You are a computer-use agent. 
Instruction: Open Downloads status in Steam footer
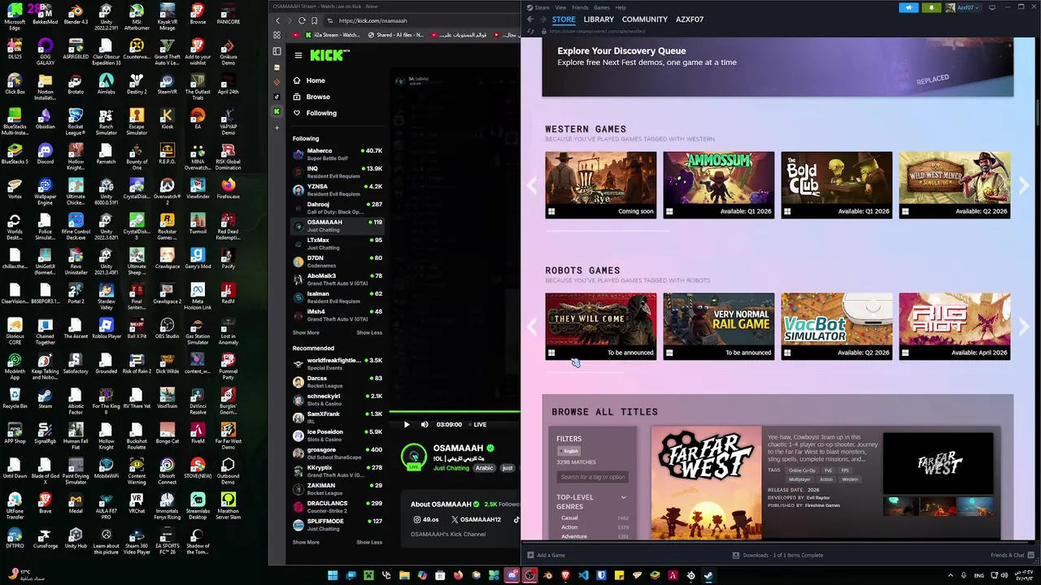pyautogui.click(x=777, y=555)
